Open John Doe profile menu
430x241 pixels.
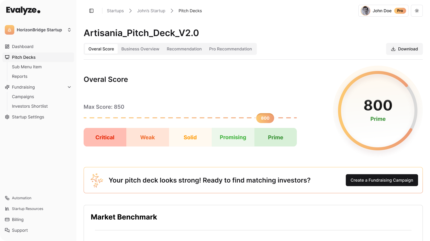[x=383, y=11]
